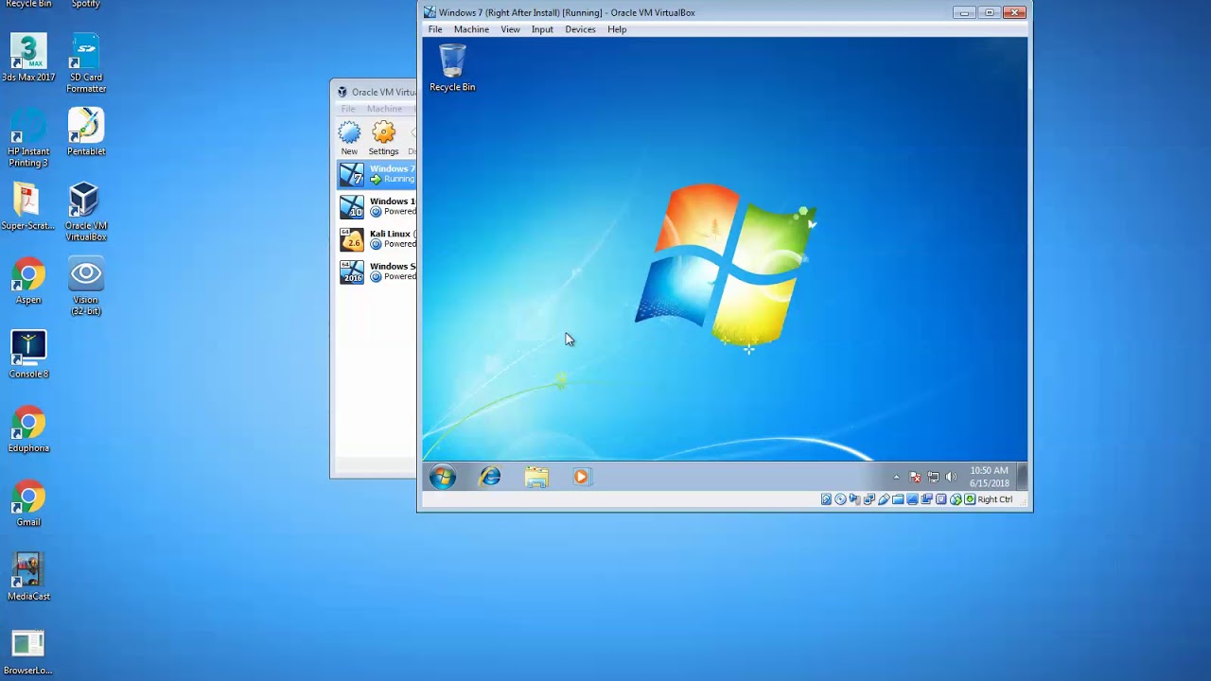1211x681 pixels.
Task: Open the Devices menu in VM window
Action: coord(580,29)
